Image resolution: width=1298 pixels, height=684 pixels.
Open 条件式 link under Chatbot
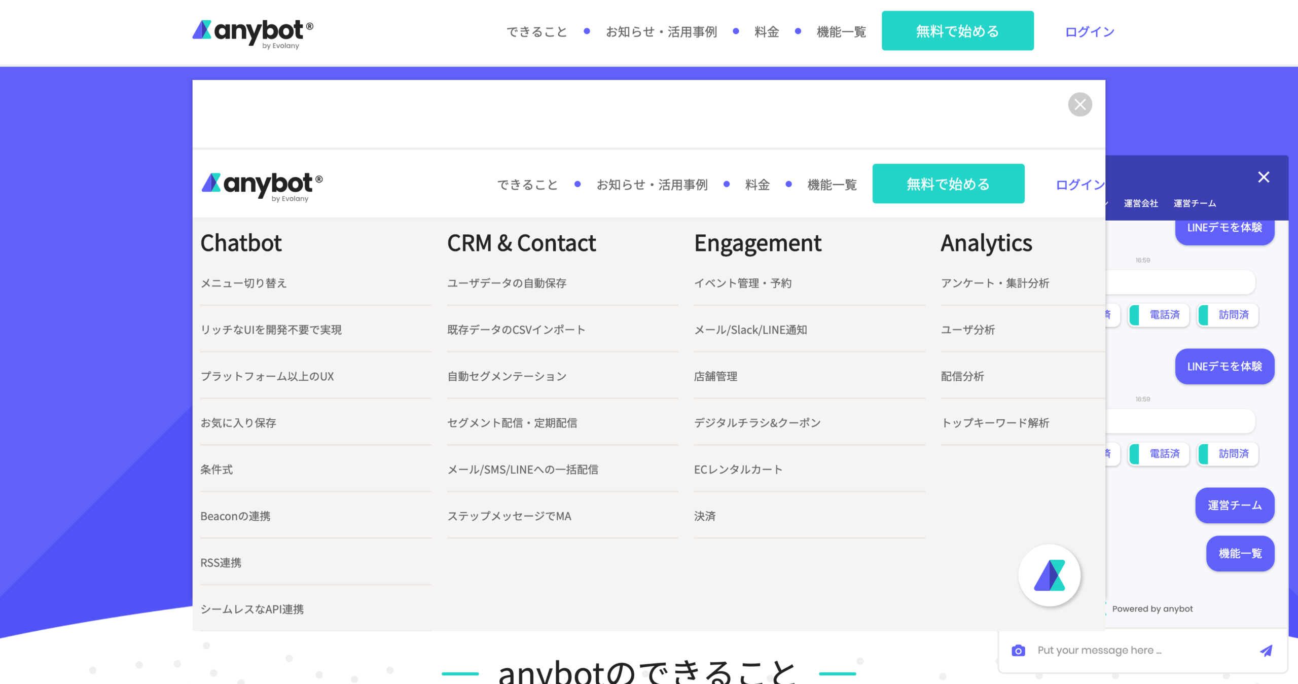[x=217, y=470]
